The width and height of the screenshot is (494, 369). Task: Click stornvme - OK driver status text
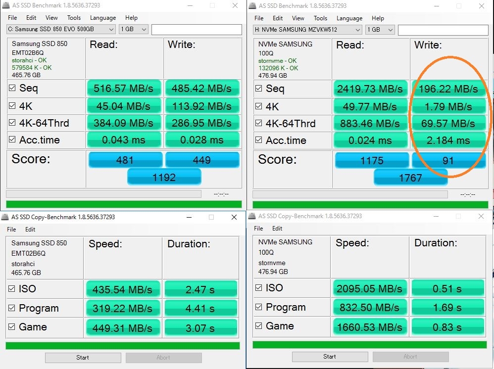[x=278, y=60]
